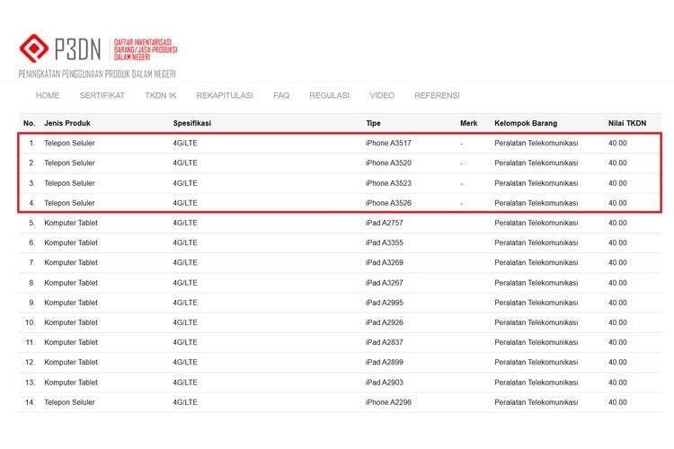Click REFERENSI in the navigation
The height and width of the screenshot is (449, 674).
point(437,95)
